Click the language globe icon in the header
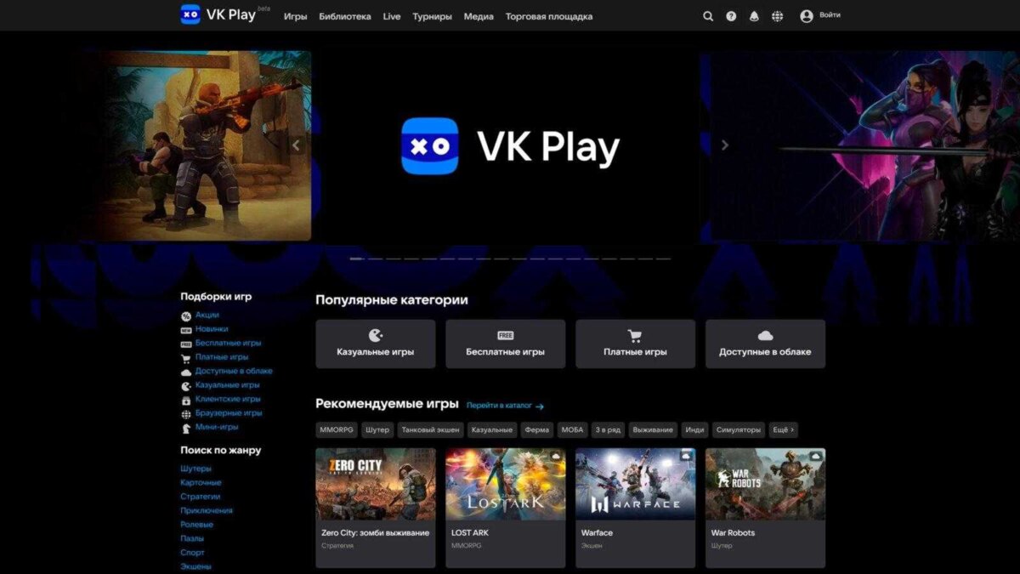This screenshot has height=574, width=1020. 777,15
